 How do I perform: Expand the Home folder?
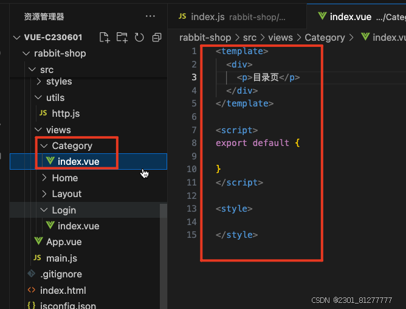[x=44, y=178]
